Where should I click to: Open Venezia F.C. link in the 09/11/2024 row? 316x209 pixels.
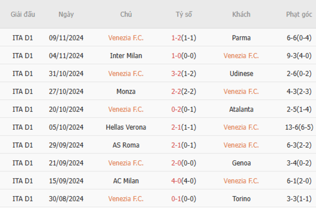[x=126, y=38]
